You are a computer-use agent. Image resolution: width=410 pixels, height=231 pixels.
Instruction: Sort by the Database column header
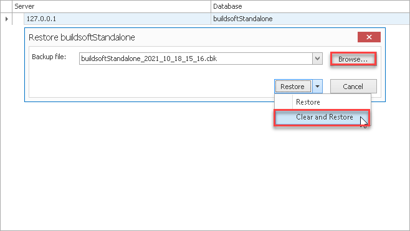click(x=310, y=6)
